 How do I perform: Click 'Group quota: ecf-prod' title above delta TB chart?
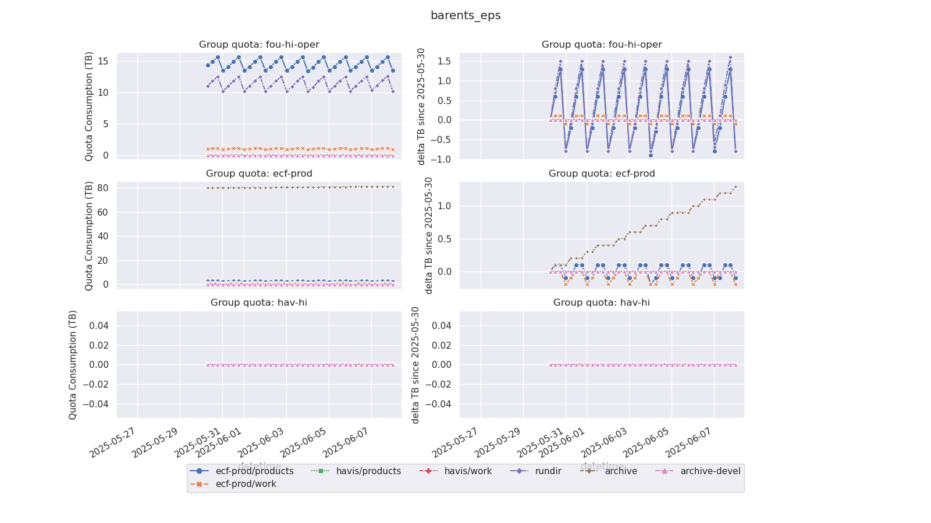coord(602,174)
